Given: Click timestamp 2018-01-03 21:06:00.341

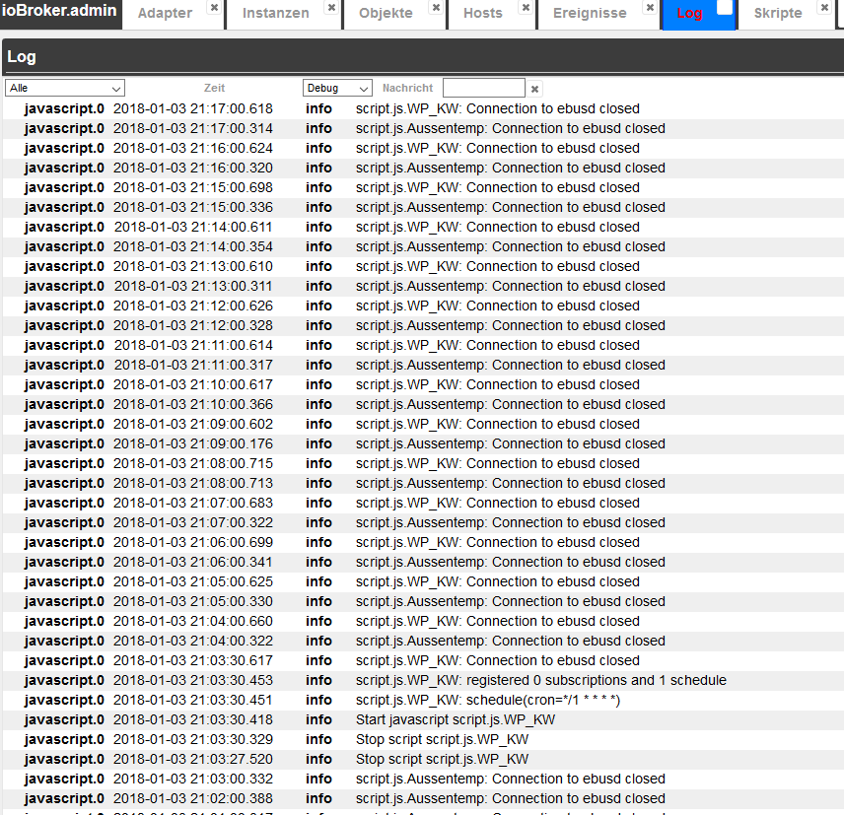Looking at the screenshot, I should coord(192,562).
